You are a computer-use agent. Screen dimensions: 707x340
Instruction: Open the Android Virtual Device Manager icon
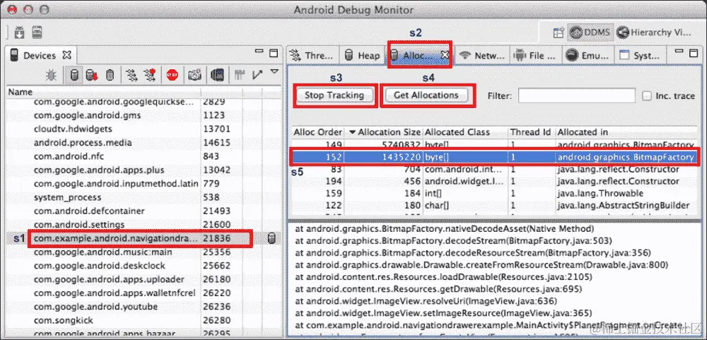(37, 33)
